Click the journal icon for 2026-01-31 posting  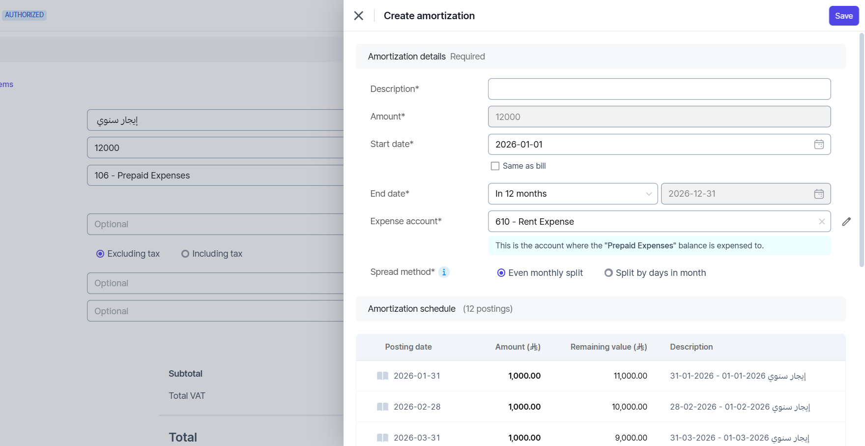(382, 376)
